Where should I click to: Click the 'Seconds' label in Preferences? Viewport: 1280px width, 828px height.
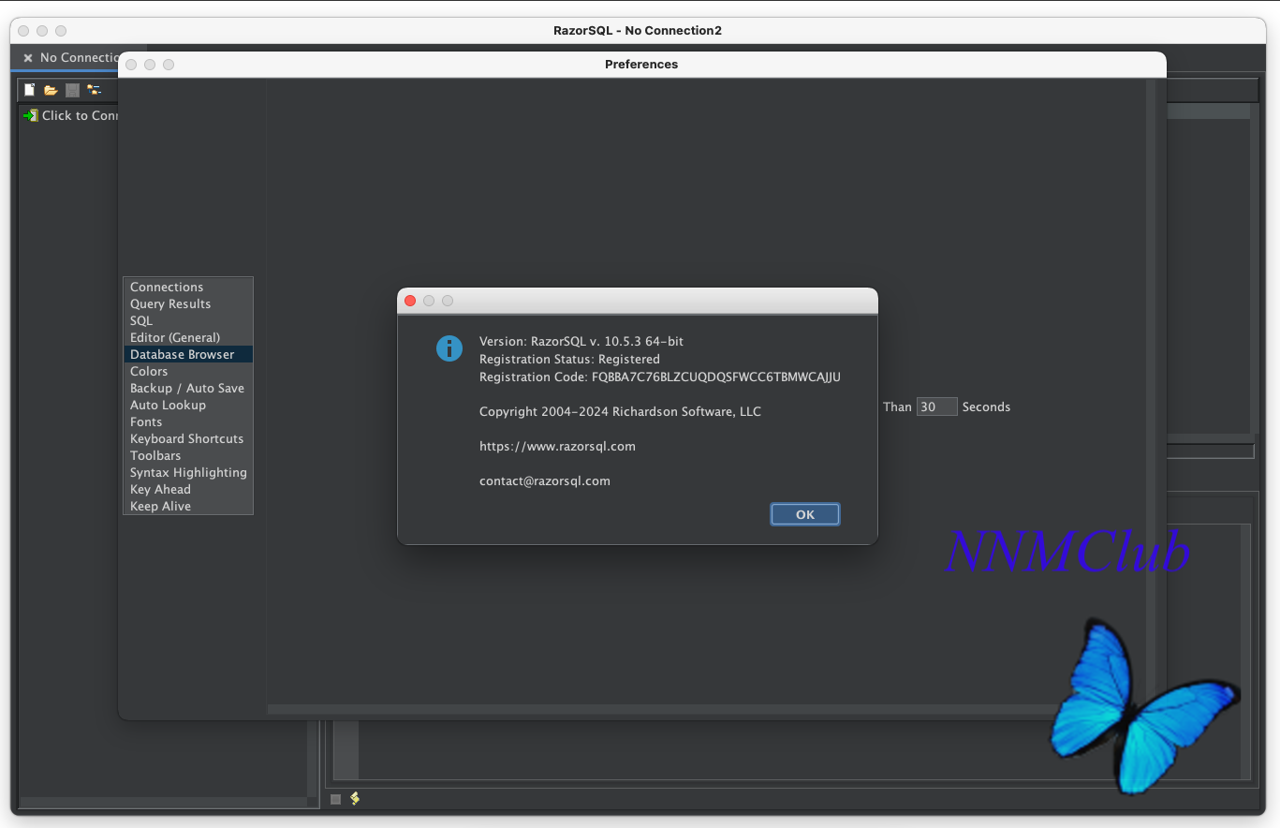pos(986,407)
